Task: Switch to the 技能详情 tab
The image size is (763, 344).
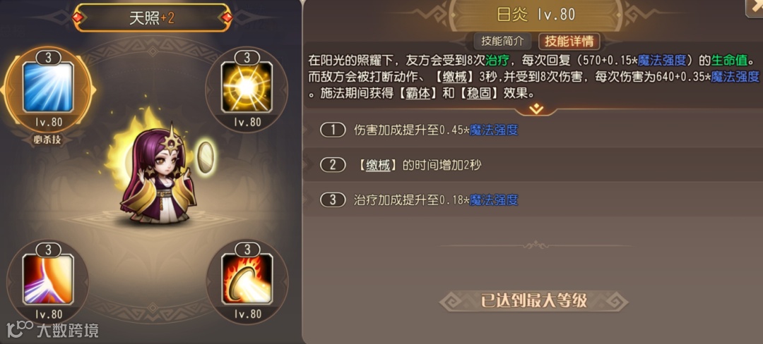Action: point(568,41)
